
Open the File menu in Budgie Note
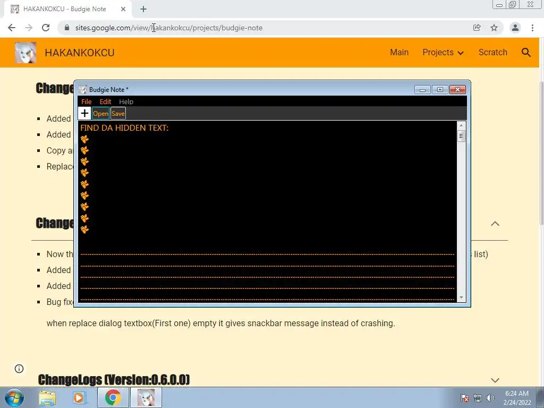tap(87, 101)
